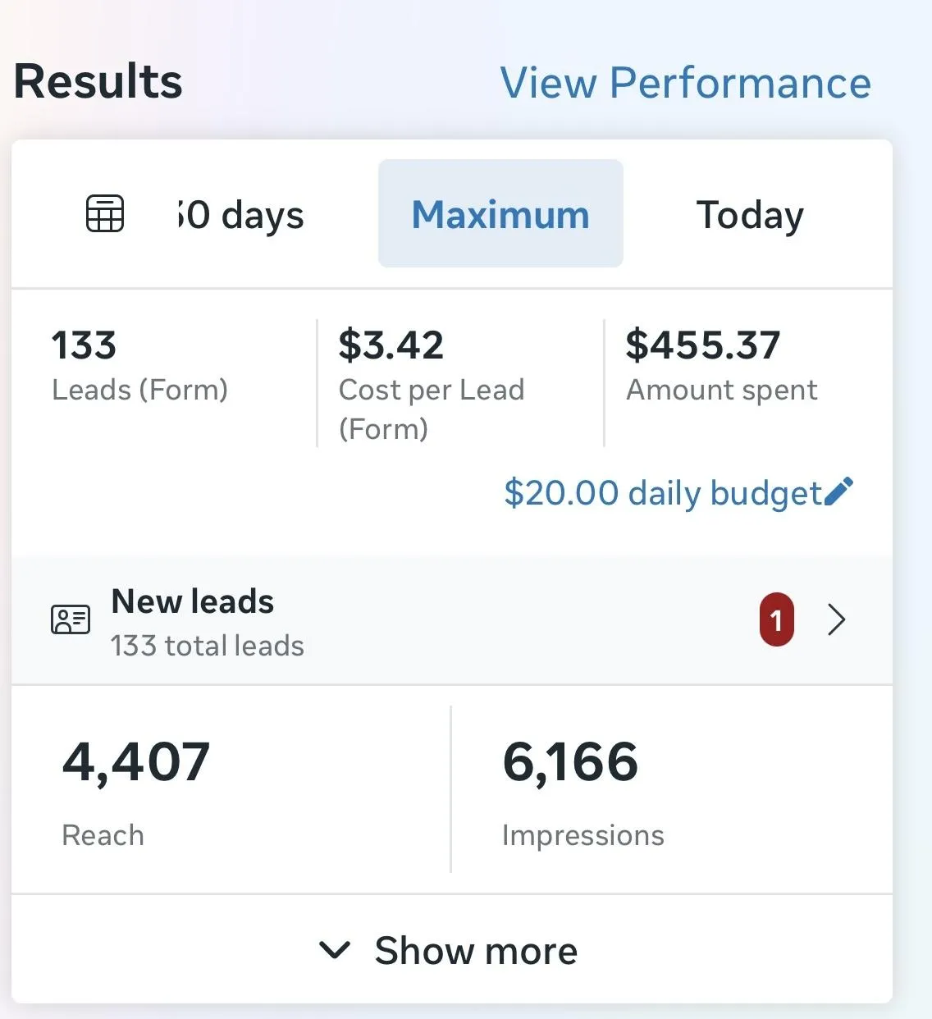Open new leads with the right chevron
Screen dimensions: 932x1019
coord(836,619)
